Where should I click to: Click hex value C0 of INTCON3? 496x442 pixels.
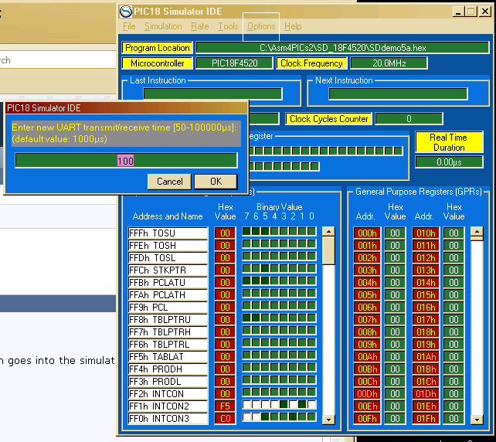pyautogui.click(x=225, y=419)
